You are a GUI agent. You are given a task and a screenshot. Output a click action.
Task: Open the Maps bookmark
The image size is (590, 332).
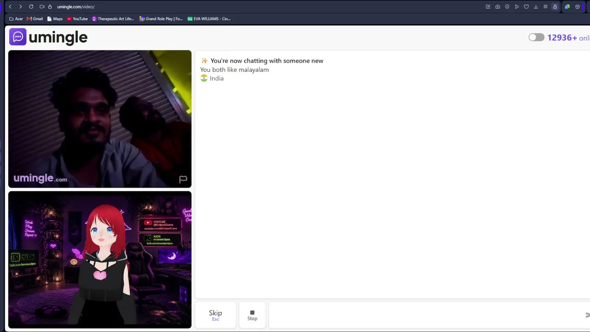click(55, 19)
